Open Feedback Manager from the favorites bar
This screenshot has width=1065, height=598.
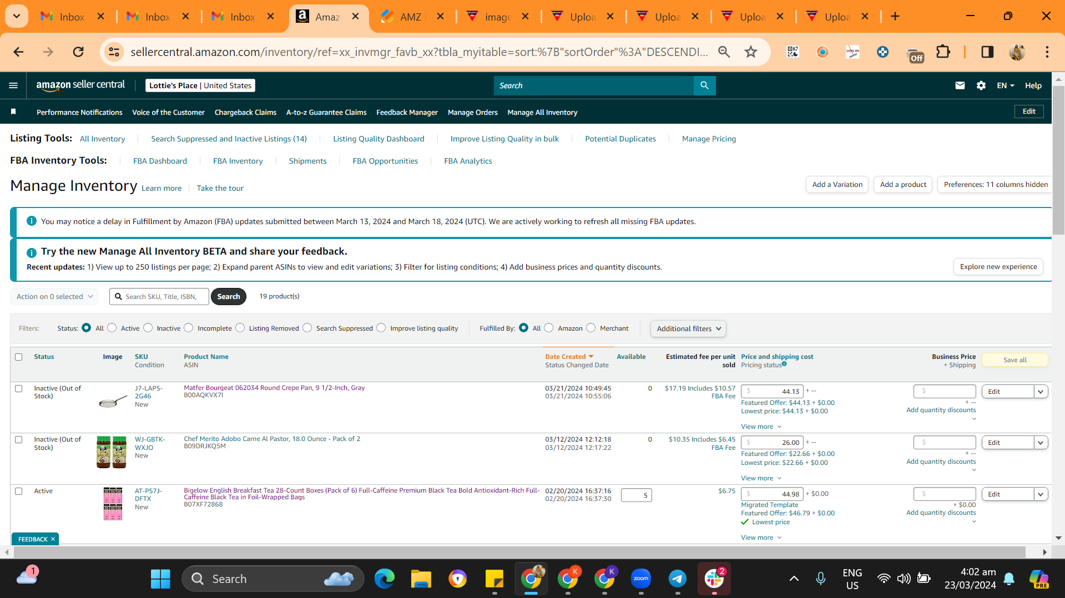407,112
